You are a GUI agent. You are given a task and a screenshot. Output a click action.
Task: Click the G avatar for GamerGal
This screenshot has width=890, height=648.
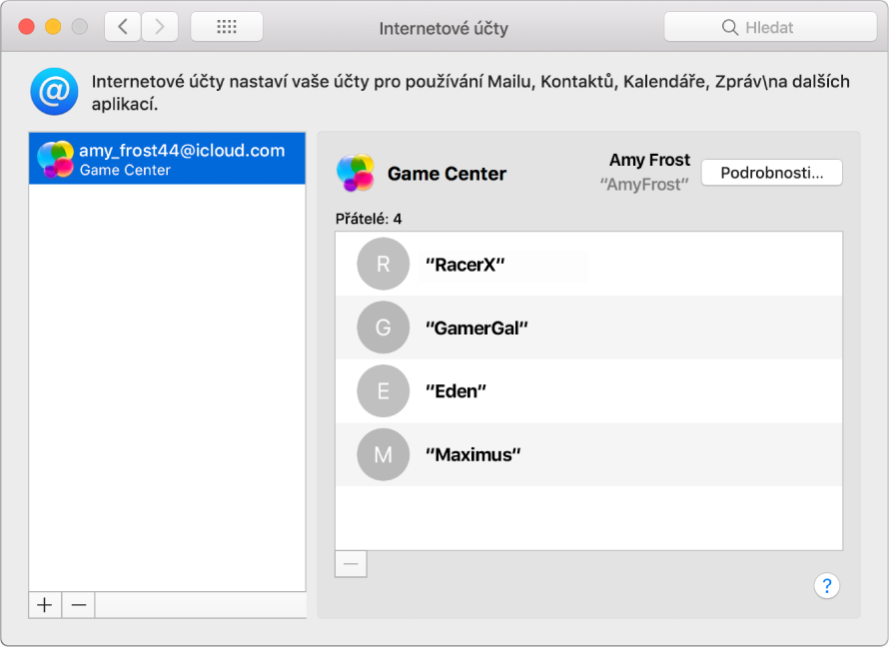pyautogui.click(x=384, y=327)
